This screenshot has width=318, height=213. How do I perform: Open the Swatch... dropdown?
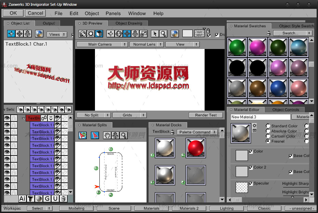[293, 33]
